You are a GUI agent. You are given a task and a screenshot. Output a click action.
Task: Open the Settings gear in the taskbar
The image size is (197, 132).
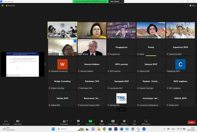(133, 129)
